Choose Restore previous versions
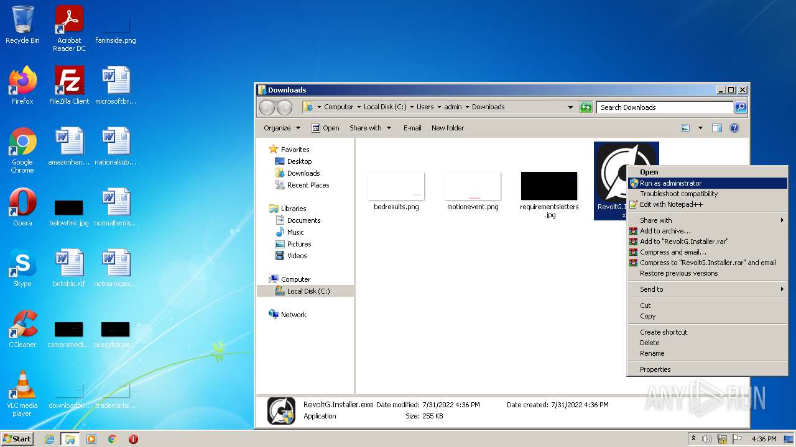 click(x=708, y=273)
